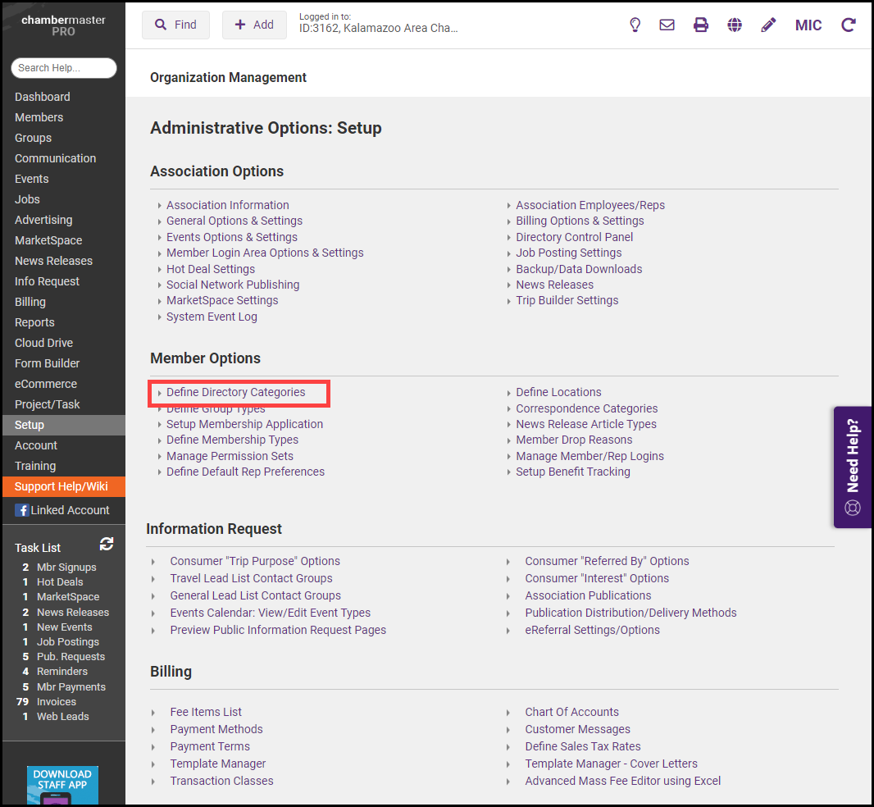Click the printer icon in header
The image size is (874, 807).
(701, 25)
